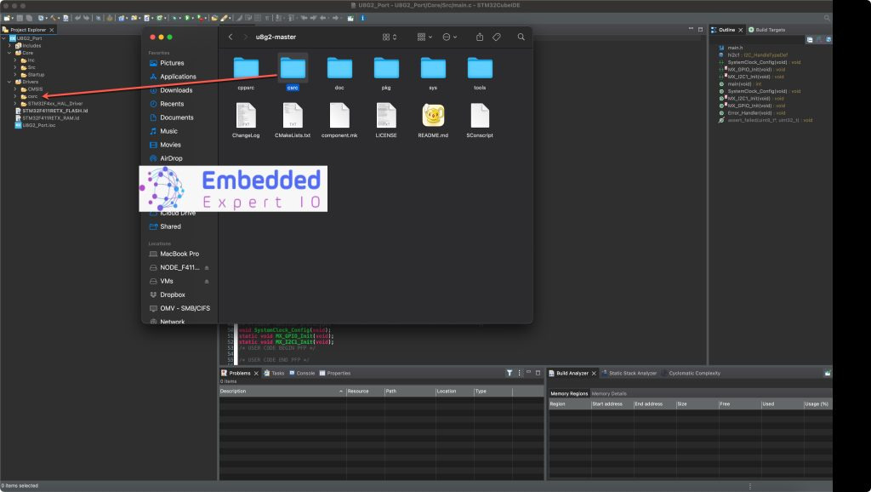Open the Finder action ellipsis menu
The width and height of the screenshot is (871, 492).
click(449, 37)
